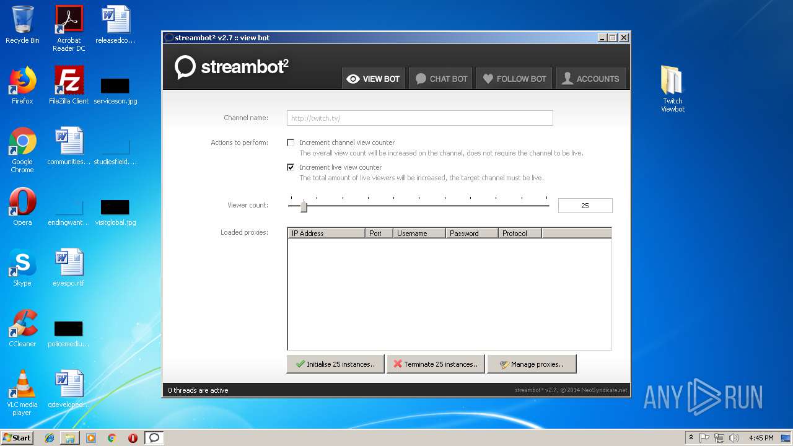Click the Viewer count slider thumb
Screen dimensions: 793x446
click(x=304, y=206)
